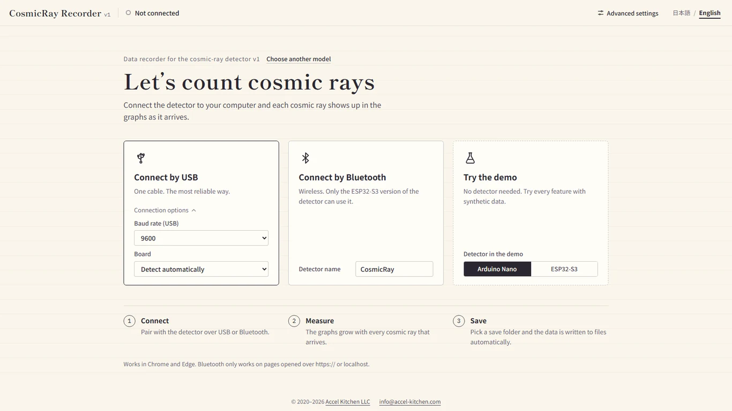Open the Board Detect automatically dropdown
Screen dimensions: 732x411
[201, 269]
